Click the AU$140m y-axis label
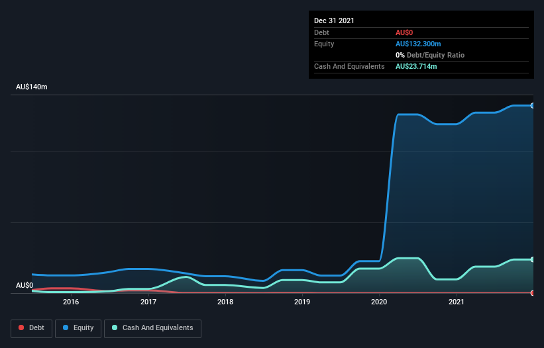 [32, 87]
